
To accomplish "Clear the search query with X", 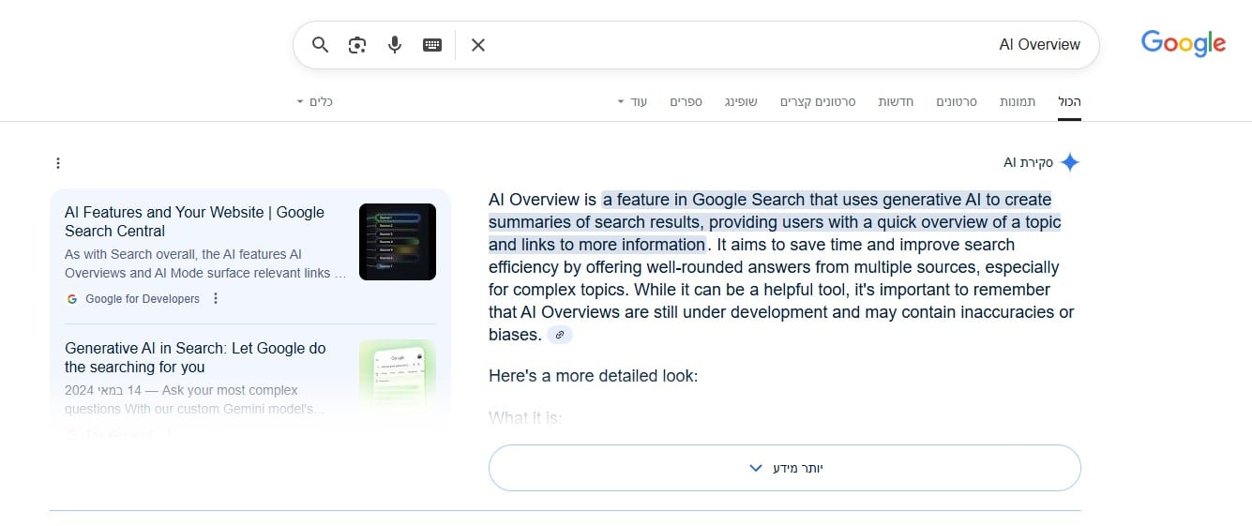I will point(478,45).
